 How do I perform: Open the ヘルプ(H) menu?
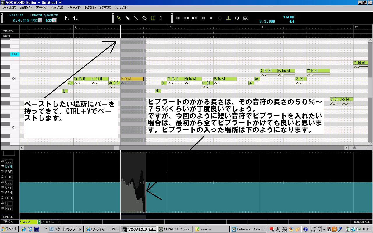122,8
